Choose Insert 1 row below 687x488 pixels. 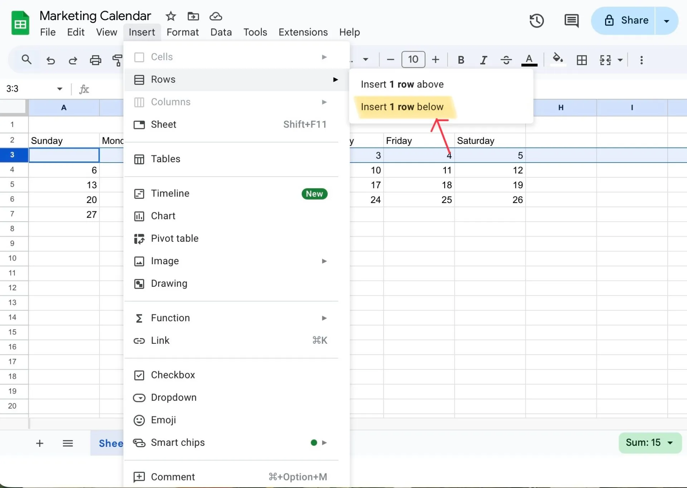[402, 107]
